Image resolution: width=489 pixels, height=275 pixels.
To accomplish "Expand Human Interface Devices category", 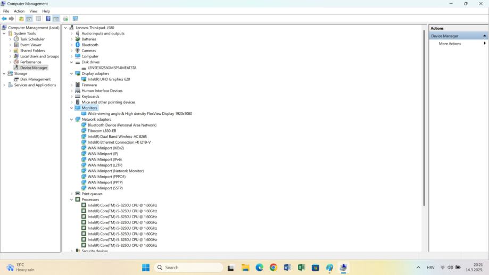I will pos(72,91).
